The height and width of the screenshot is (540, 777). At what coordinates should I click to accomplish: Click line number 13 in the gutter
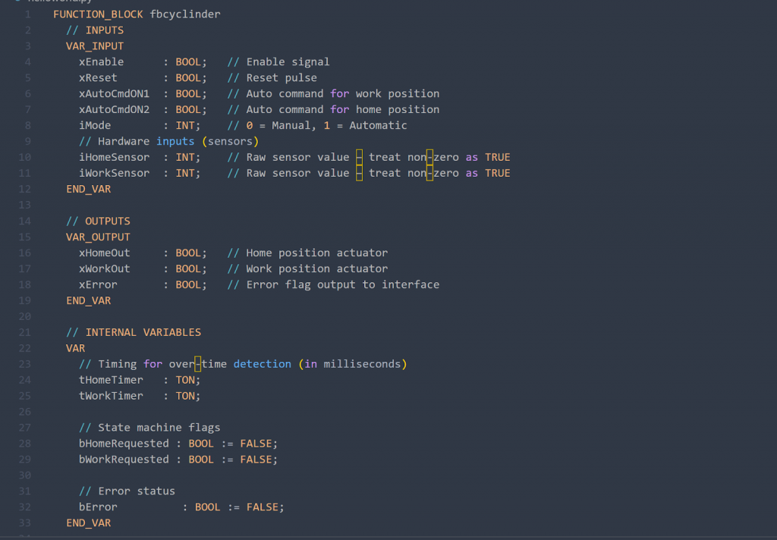click(x=25, y=205)
